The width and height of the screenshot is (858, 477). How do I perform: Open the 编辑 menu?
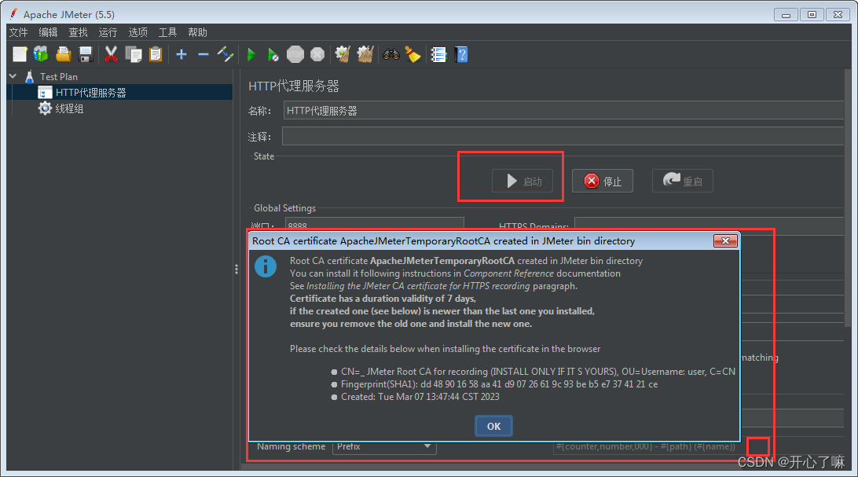point(48,32)
